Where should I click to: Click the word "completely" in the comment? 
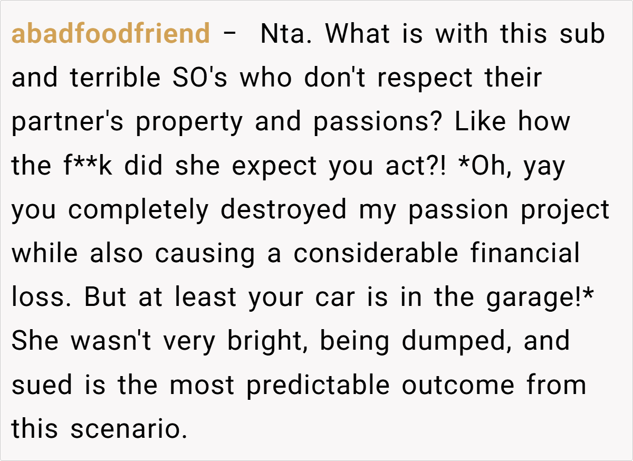pos(139,210)
